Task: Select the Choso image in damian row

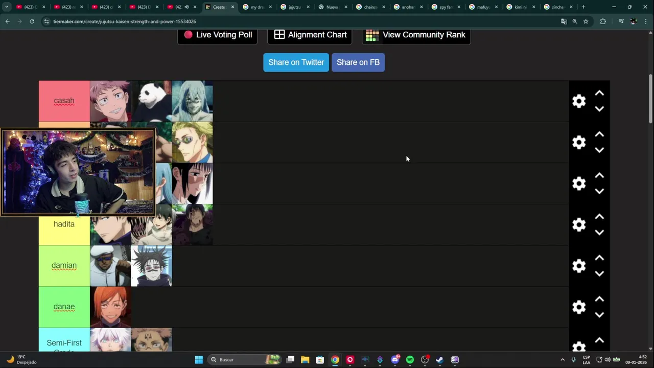Action: (x=151, y=266)
